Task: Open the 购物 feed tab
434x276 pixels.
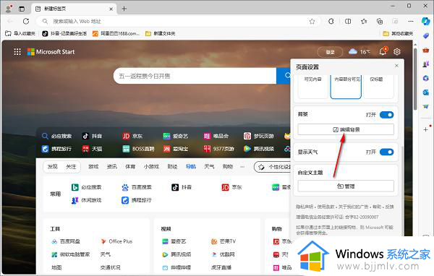Action: coord(228,167)
